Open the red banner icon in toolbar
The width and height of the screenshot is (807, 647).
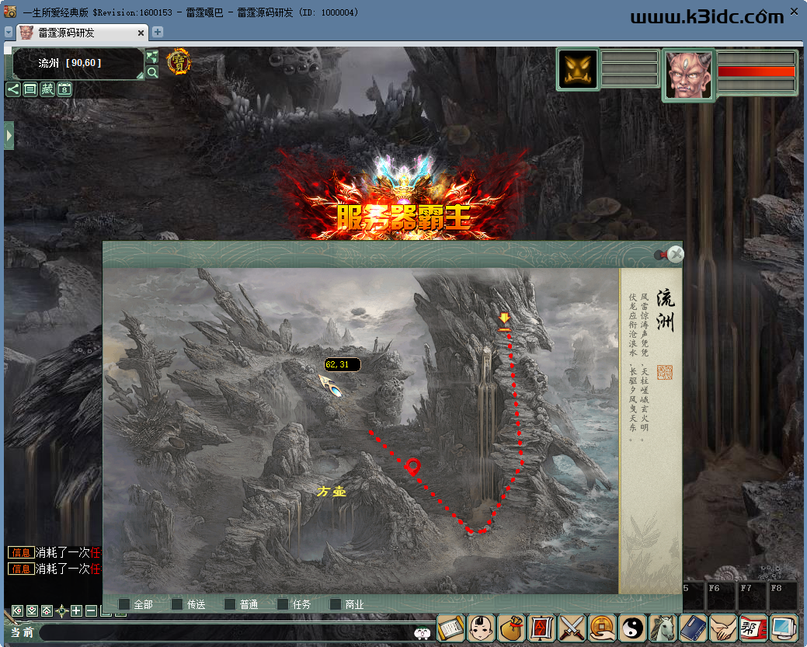[542, 628]
